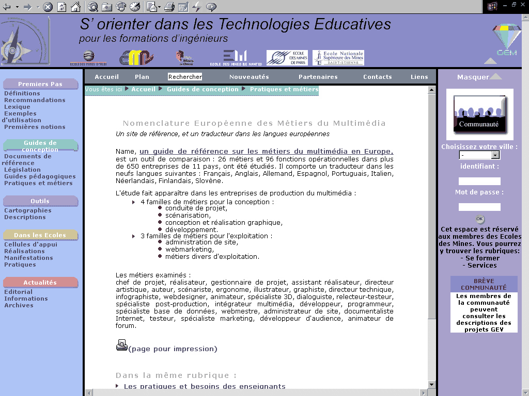Go to the browser Home icon
Screen dimensions: 529x396
(75, 7)
